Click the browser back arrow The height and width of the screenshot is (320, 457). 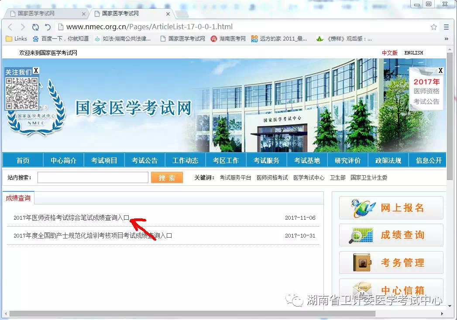10,27
